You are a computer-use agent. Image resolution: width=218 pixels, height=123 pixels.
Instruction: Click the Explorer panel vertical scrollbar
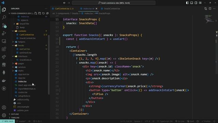tap(49, 65)
